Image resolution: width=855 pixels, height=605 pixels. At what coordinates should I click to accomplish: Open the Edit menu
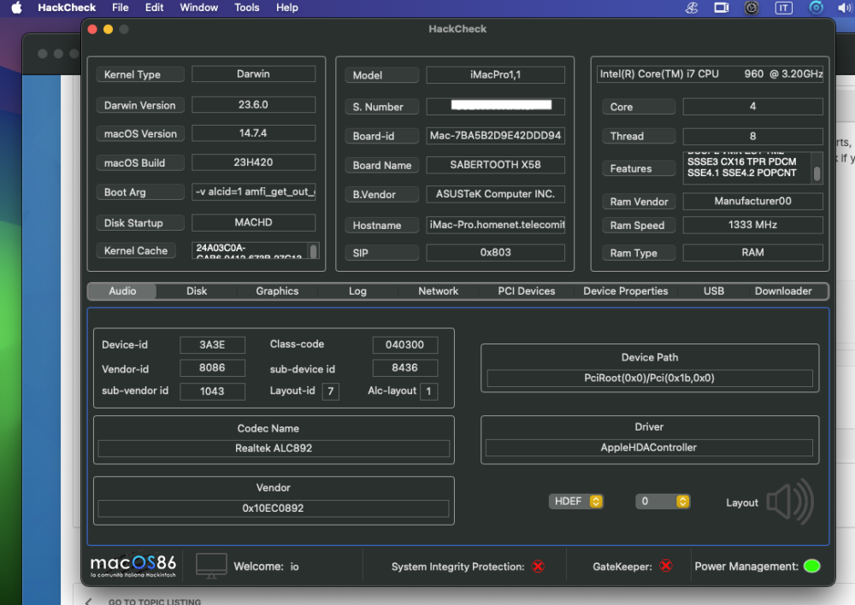[154, 8]
